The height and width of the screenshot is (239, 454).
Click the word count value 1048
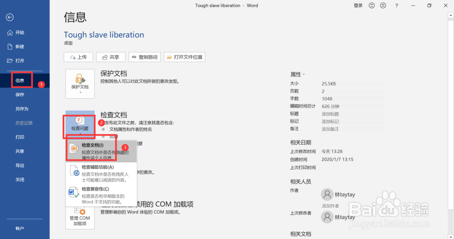click(327, 99)
